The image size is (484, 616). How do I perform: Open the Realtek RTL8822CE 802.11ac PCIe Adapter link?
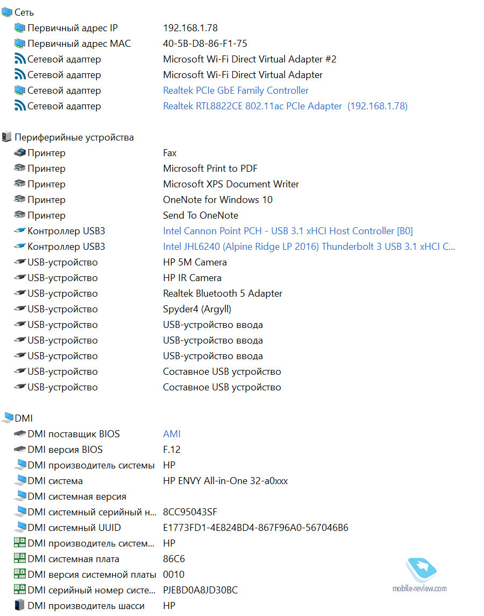tap(285, 106)
